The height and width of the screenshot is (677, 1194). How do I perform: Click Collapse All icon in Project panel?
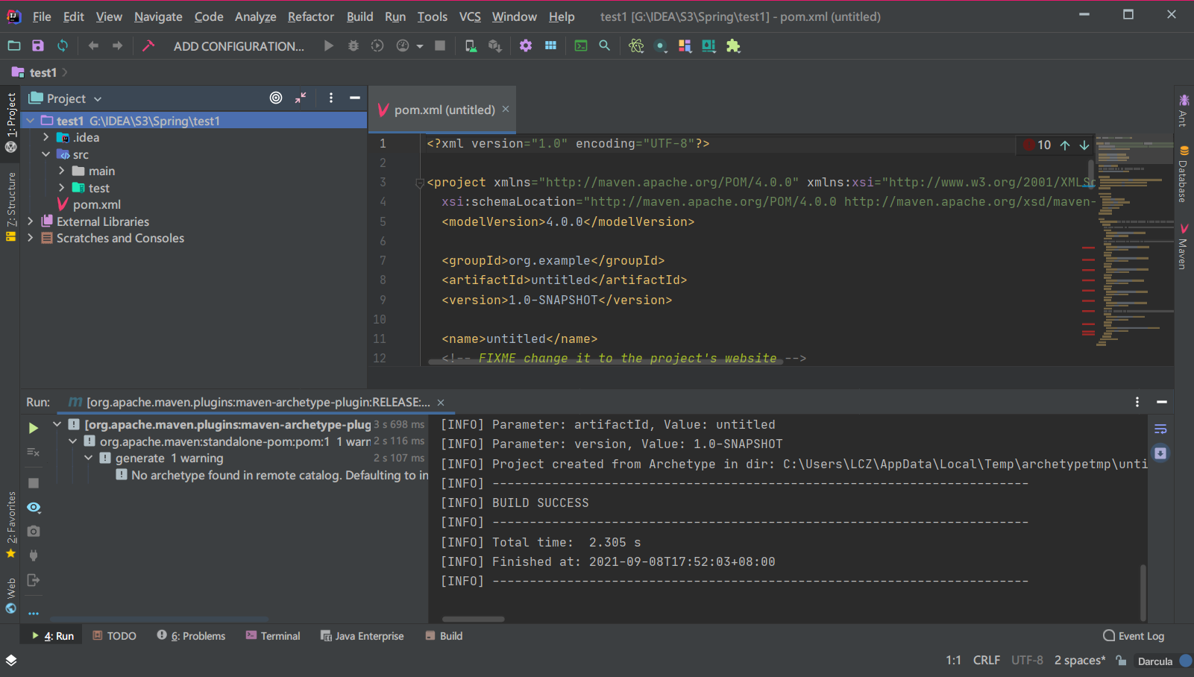point(301,98)
